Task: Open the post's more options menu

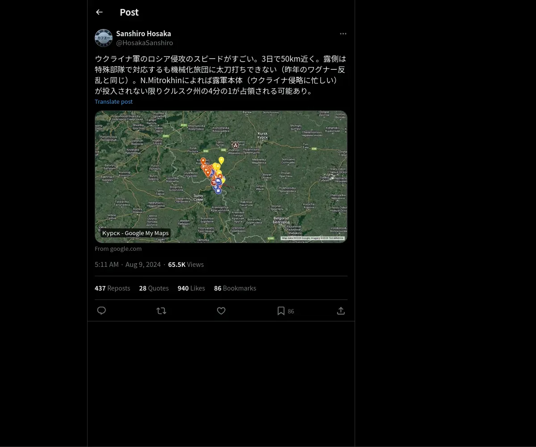Action: point(343,34)
